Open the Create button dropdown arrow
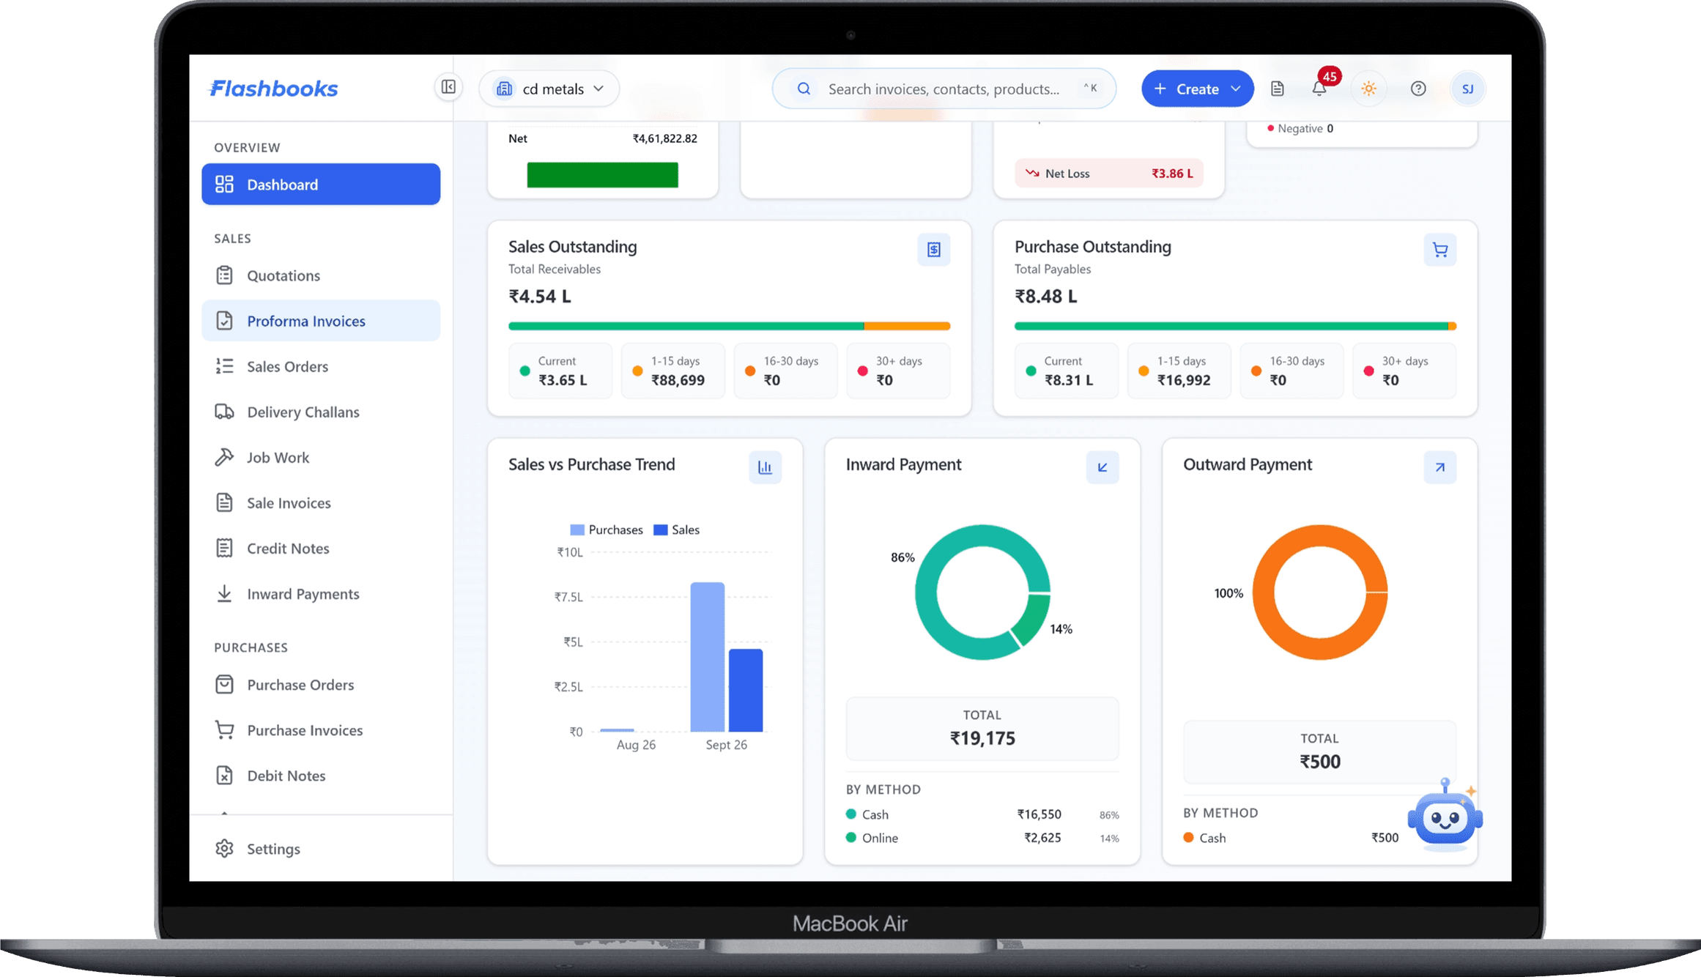Screen dimensions: 1701x977 click(x=1236, y=89)
